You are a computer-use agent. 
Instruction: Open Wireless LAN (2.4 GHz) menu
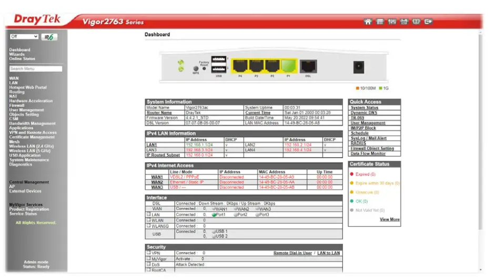pyautogui.click(x=31, y=147)
